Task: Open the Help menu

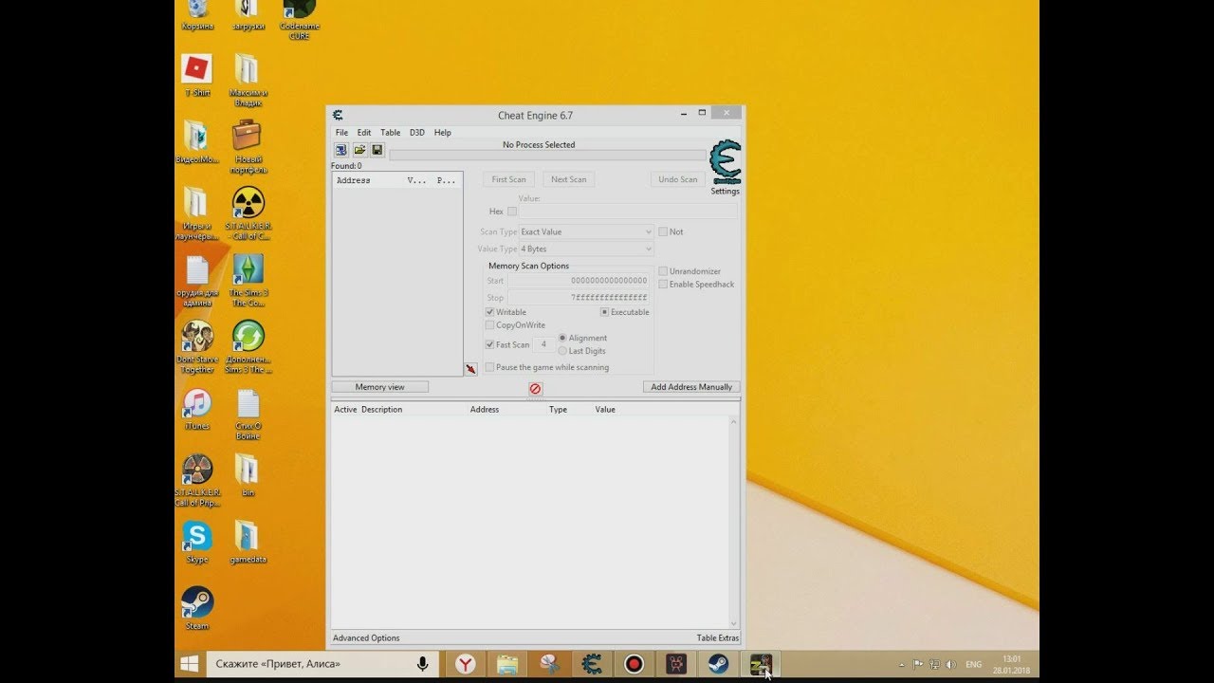Action: coord(443,133)
